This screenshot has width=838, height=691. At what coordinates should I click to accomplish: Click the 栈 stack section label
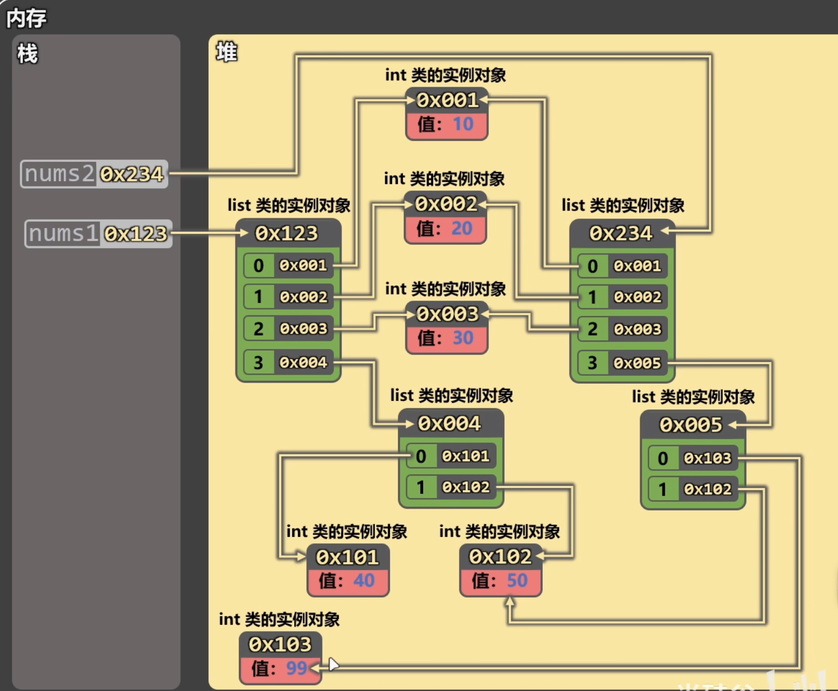(27, 54)
